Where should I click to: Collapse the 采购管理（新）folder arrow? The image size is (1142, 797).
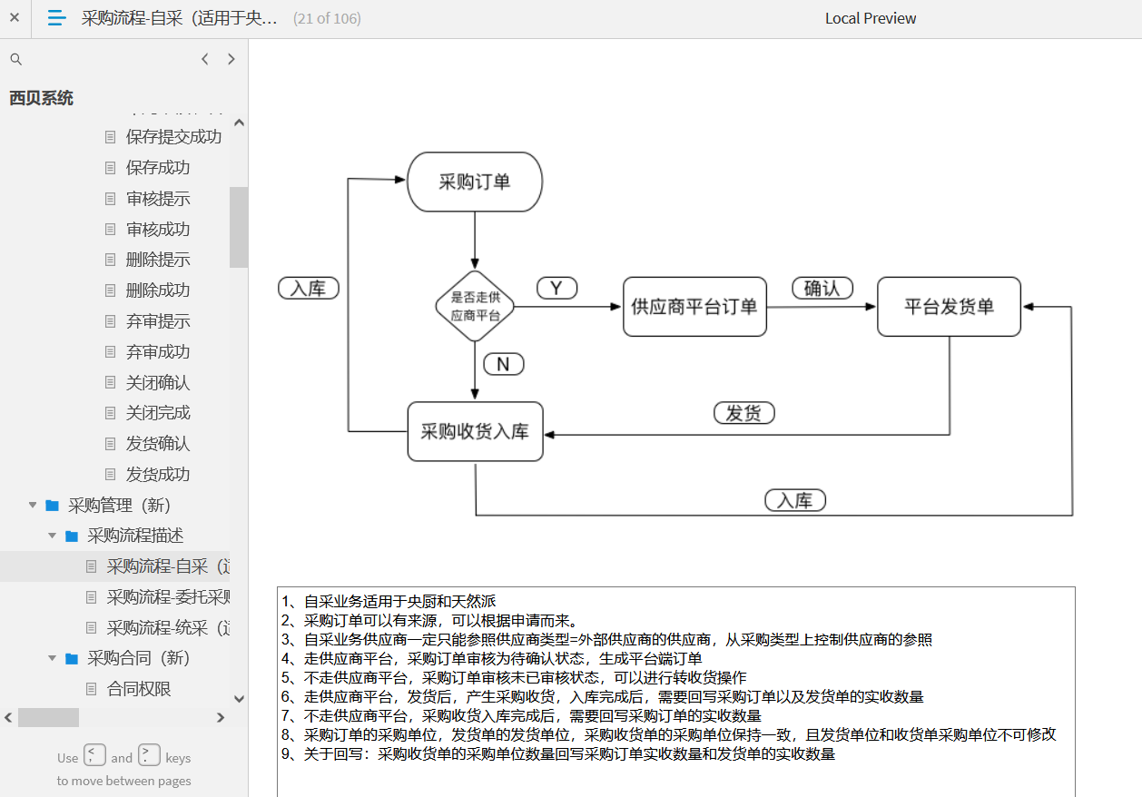(33, 506)
